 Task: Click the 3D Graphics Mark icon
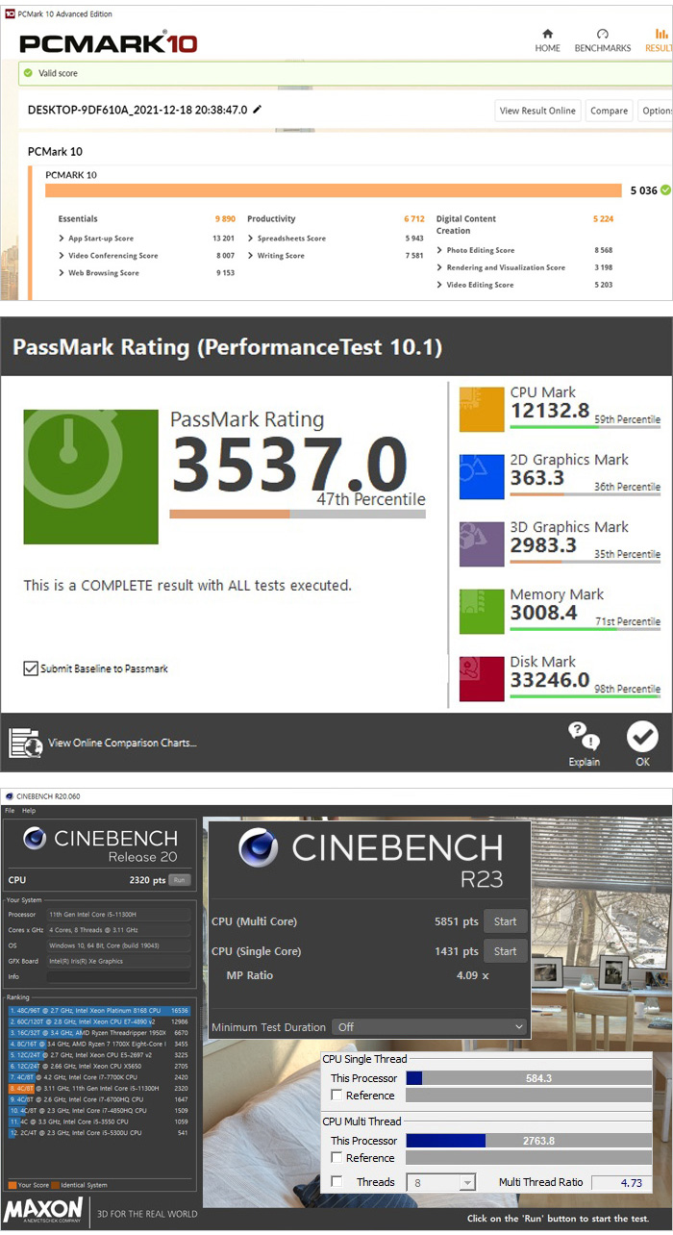(x=482, y=543)
